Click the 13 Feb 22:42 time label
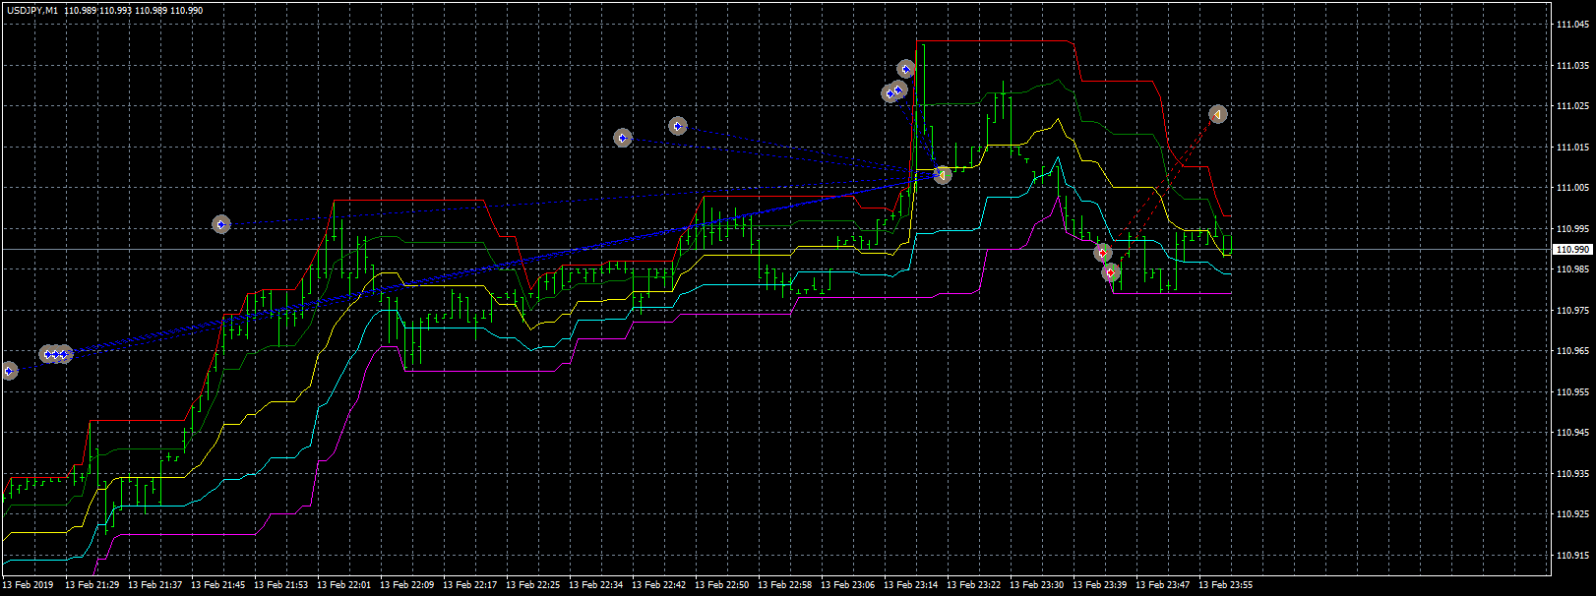The height and width of the screenshot is (596, 1596). click(658, 585)
